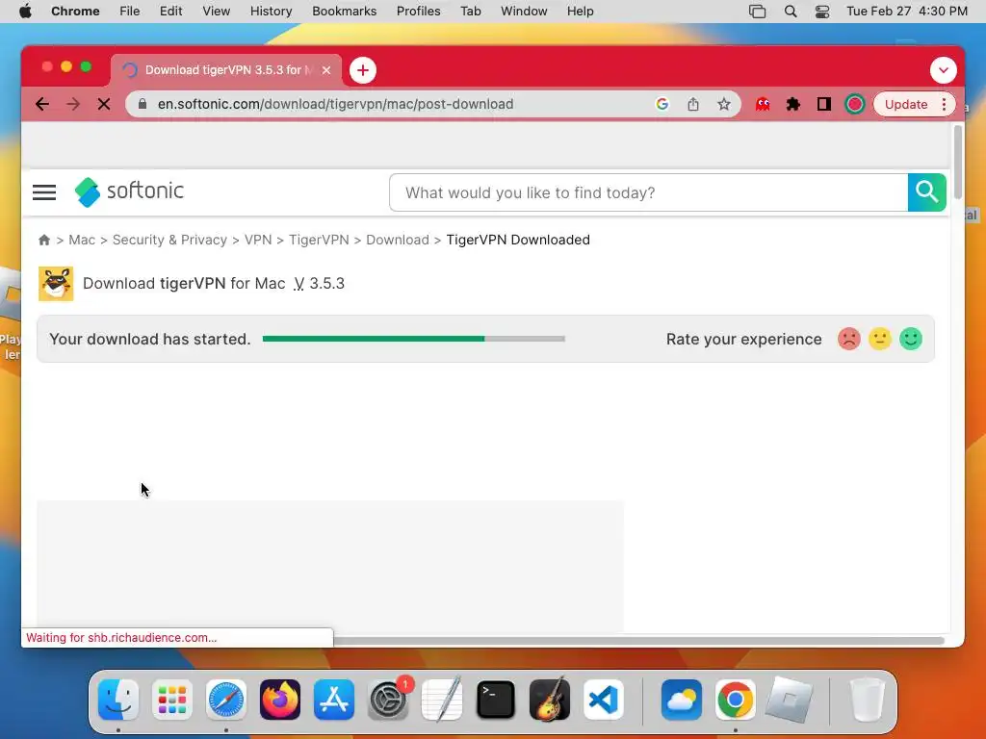Viewport: 986px width, 739px height.
Task: Open Finder from the Dock
Action: point(118,700)
